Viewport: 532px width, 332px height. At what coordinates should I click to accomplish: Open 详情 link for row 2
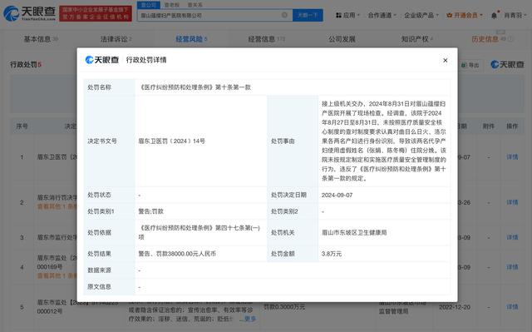coord(512,202)
